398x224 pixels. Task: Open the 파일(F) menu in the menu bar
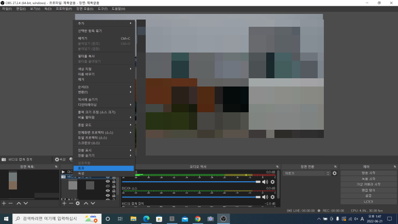click(x=7, y=9)
